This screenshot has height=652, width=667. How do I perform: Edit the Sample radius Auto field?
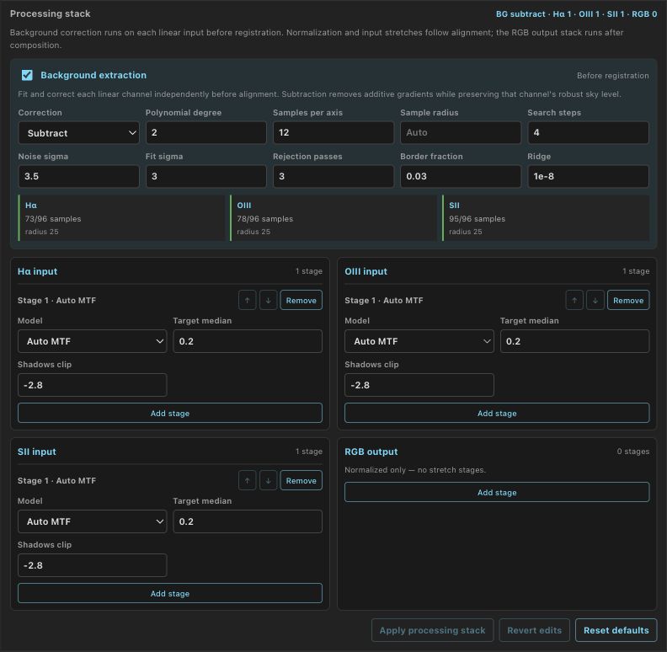pyautogui.click(x=461, y=132)
